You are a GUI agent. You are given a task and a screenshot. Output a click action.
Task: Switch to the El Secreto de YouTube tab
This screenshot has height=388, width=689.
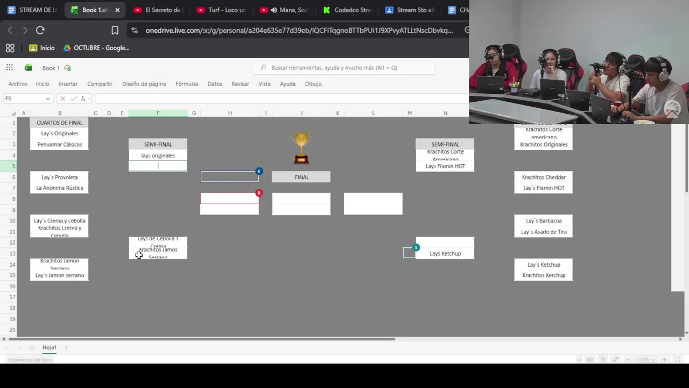pyautogui.click(x=159, y=10)
